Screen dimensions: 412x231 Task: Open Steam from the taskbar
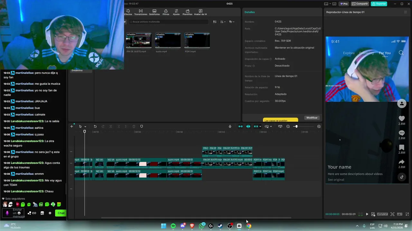(220, 226)
